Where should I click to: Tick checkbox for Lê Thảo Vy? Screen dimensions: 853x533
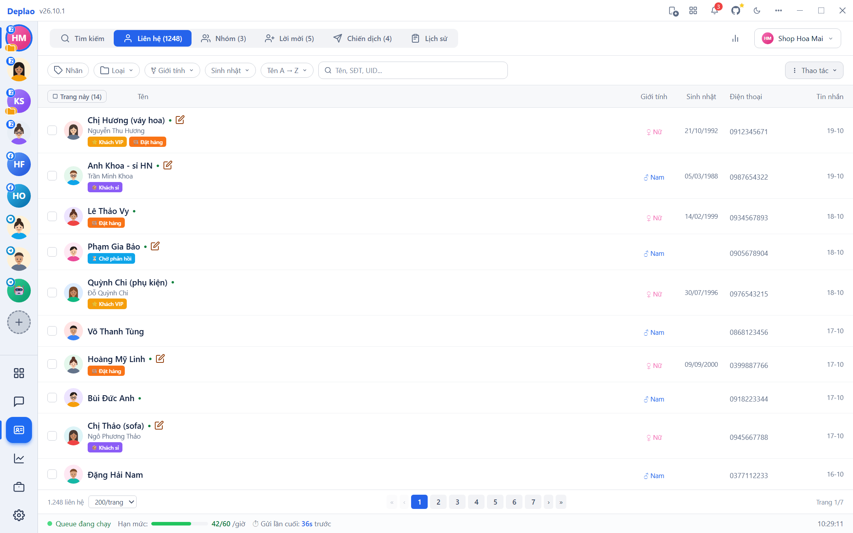52,216
